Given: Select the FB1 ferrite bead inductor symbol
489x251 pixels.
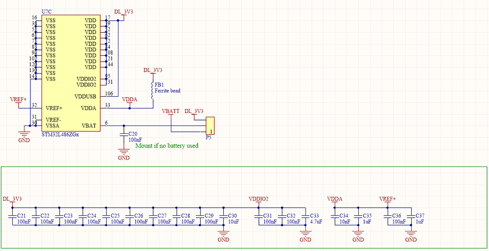Looking at the screenshot, I should point(153,91).
